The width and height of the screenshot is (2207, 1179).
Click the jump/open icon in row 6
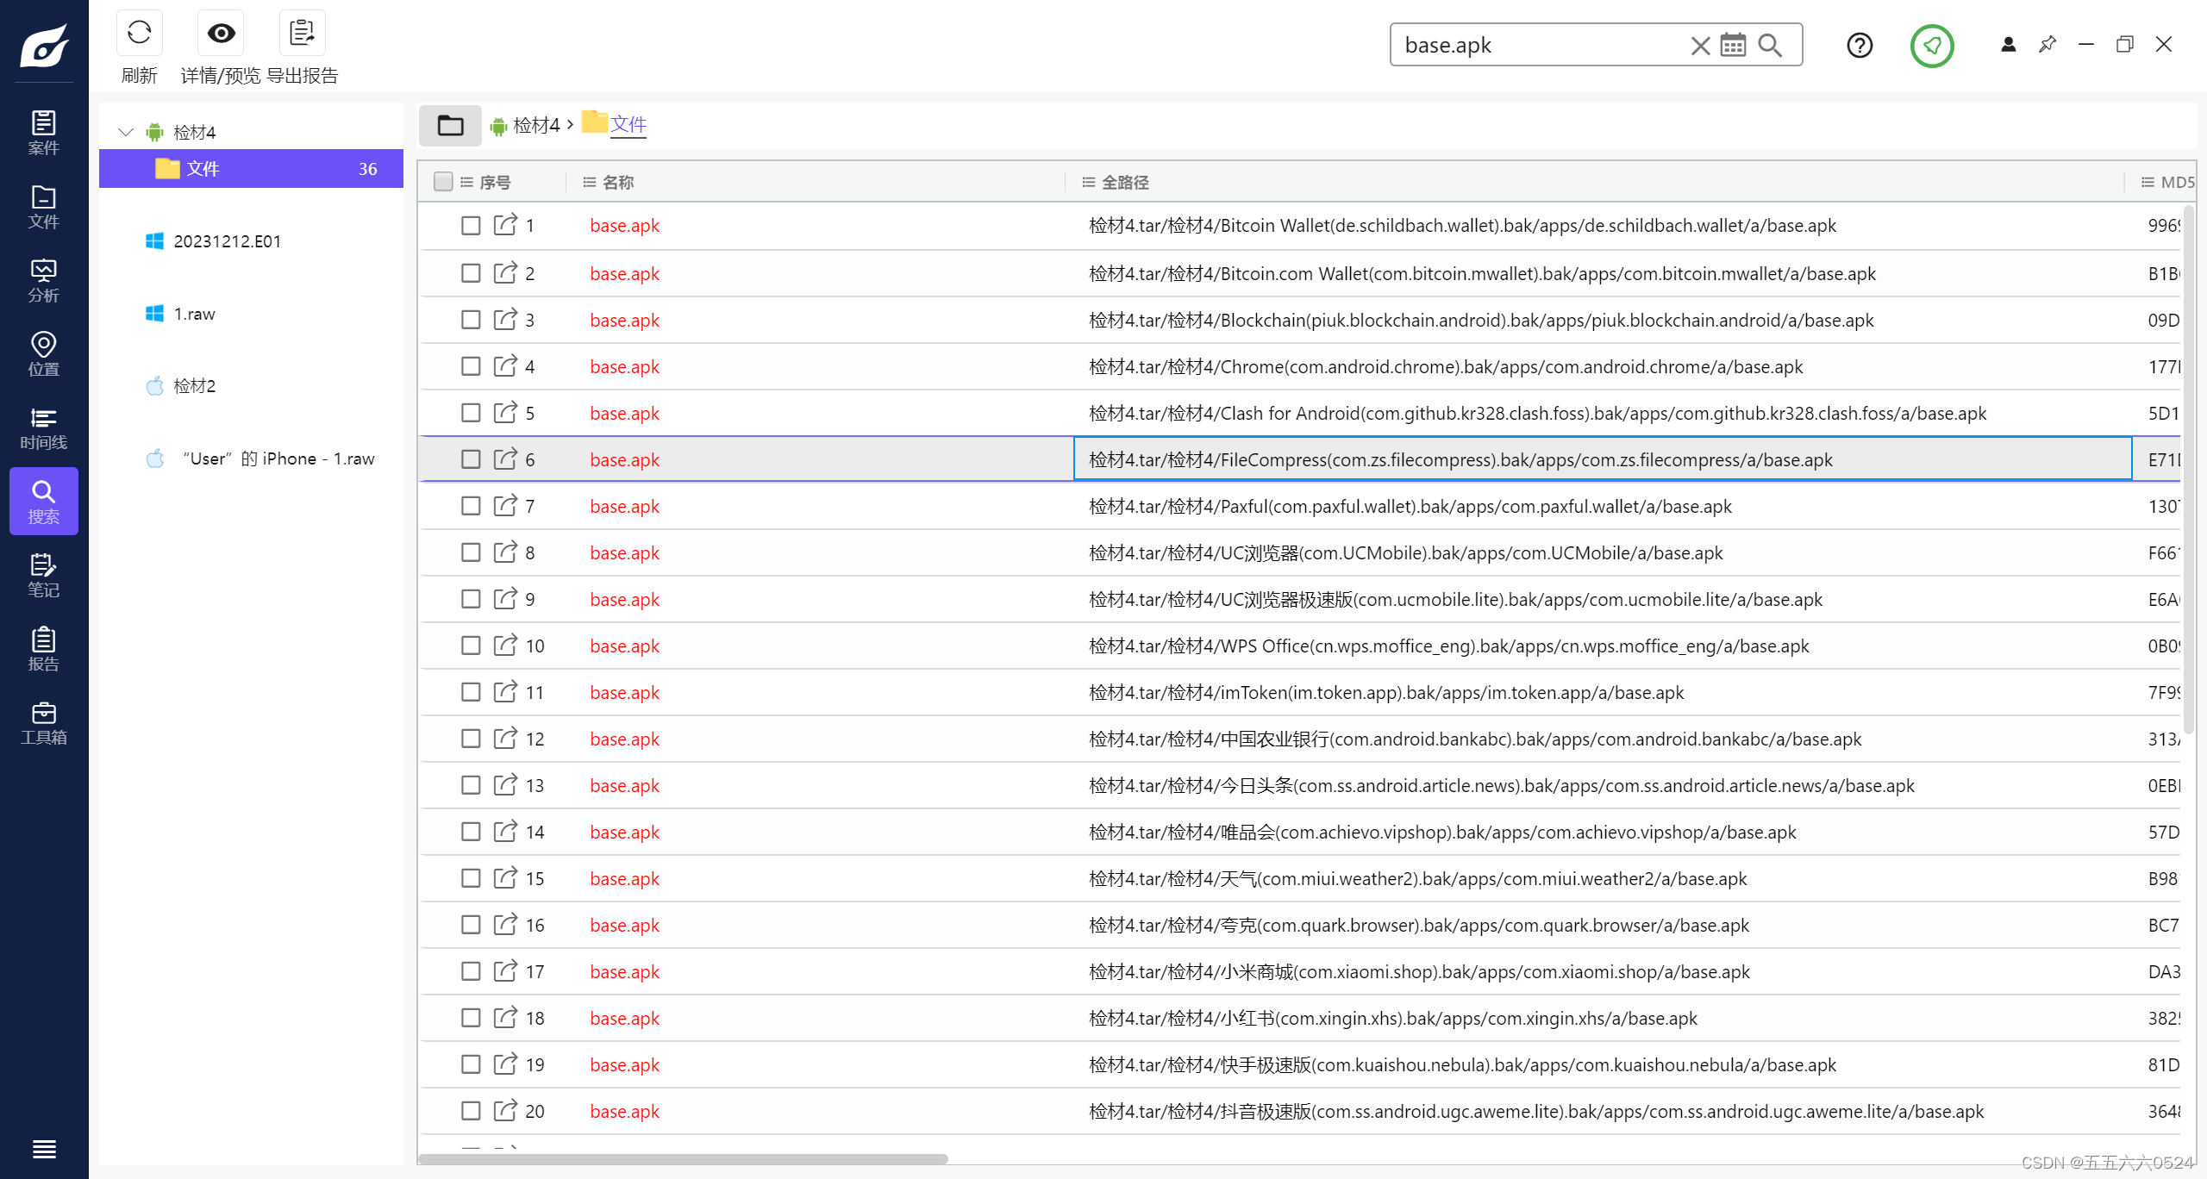pyautogui.click(x=505, y=459)
